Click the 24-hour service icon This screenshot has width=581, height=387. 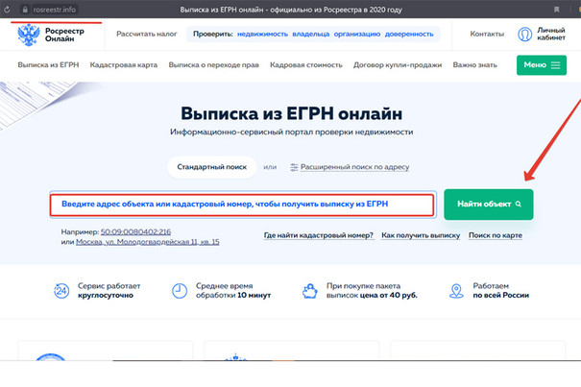click(x=61, y=291)
